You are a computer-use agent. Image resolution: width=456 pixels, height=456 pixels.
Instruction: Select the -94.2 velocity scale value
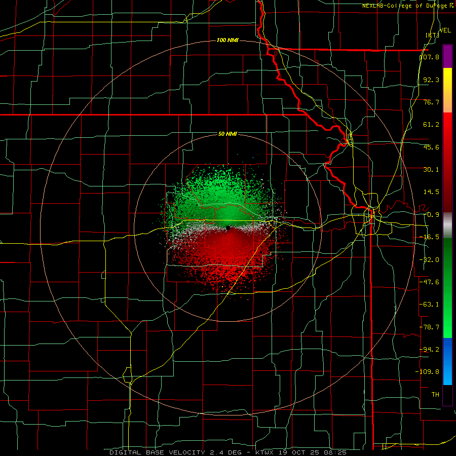[430, 349]
